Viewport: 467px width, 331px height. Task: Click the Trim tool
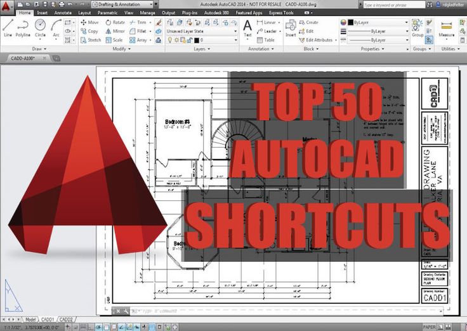pos(138,22)
